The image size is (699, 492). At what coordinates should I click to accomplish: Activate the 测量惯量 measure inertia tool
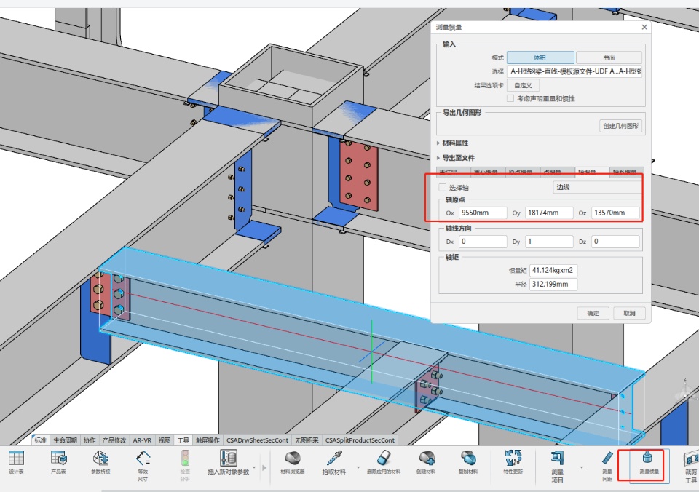coord(649,464)
